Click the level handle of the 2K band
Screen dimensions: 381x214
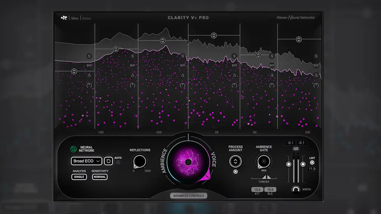tap(214, 36)
